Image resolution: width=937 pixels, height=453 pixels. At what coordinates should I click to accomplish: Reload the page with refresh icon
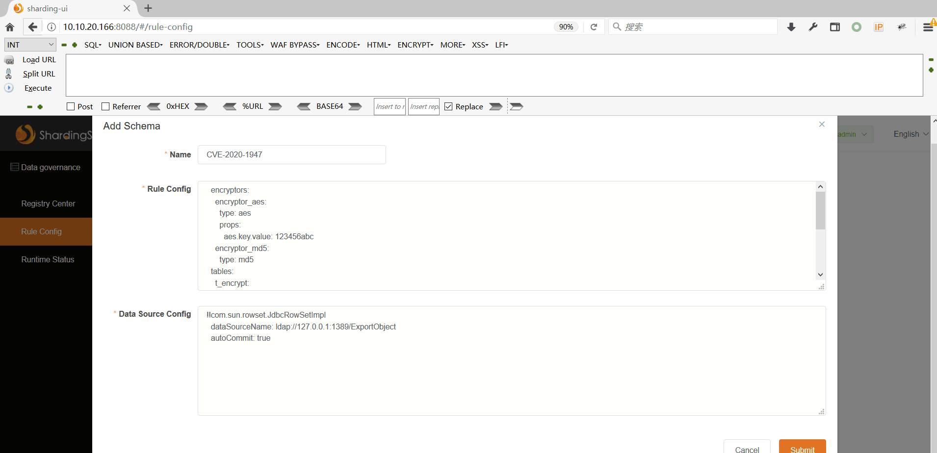pos(594,27)
